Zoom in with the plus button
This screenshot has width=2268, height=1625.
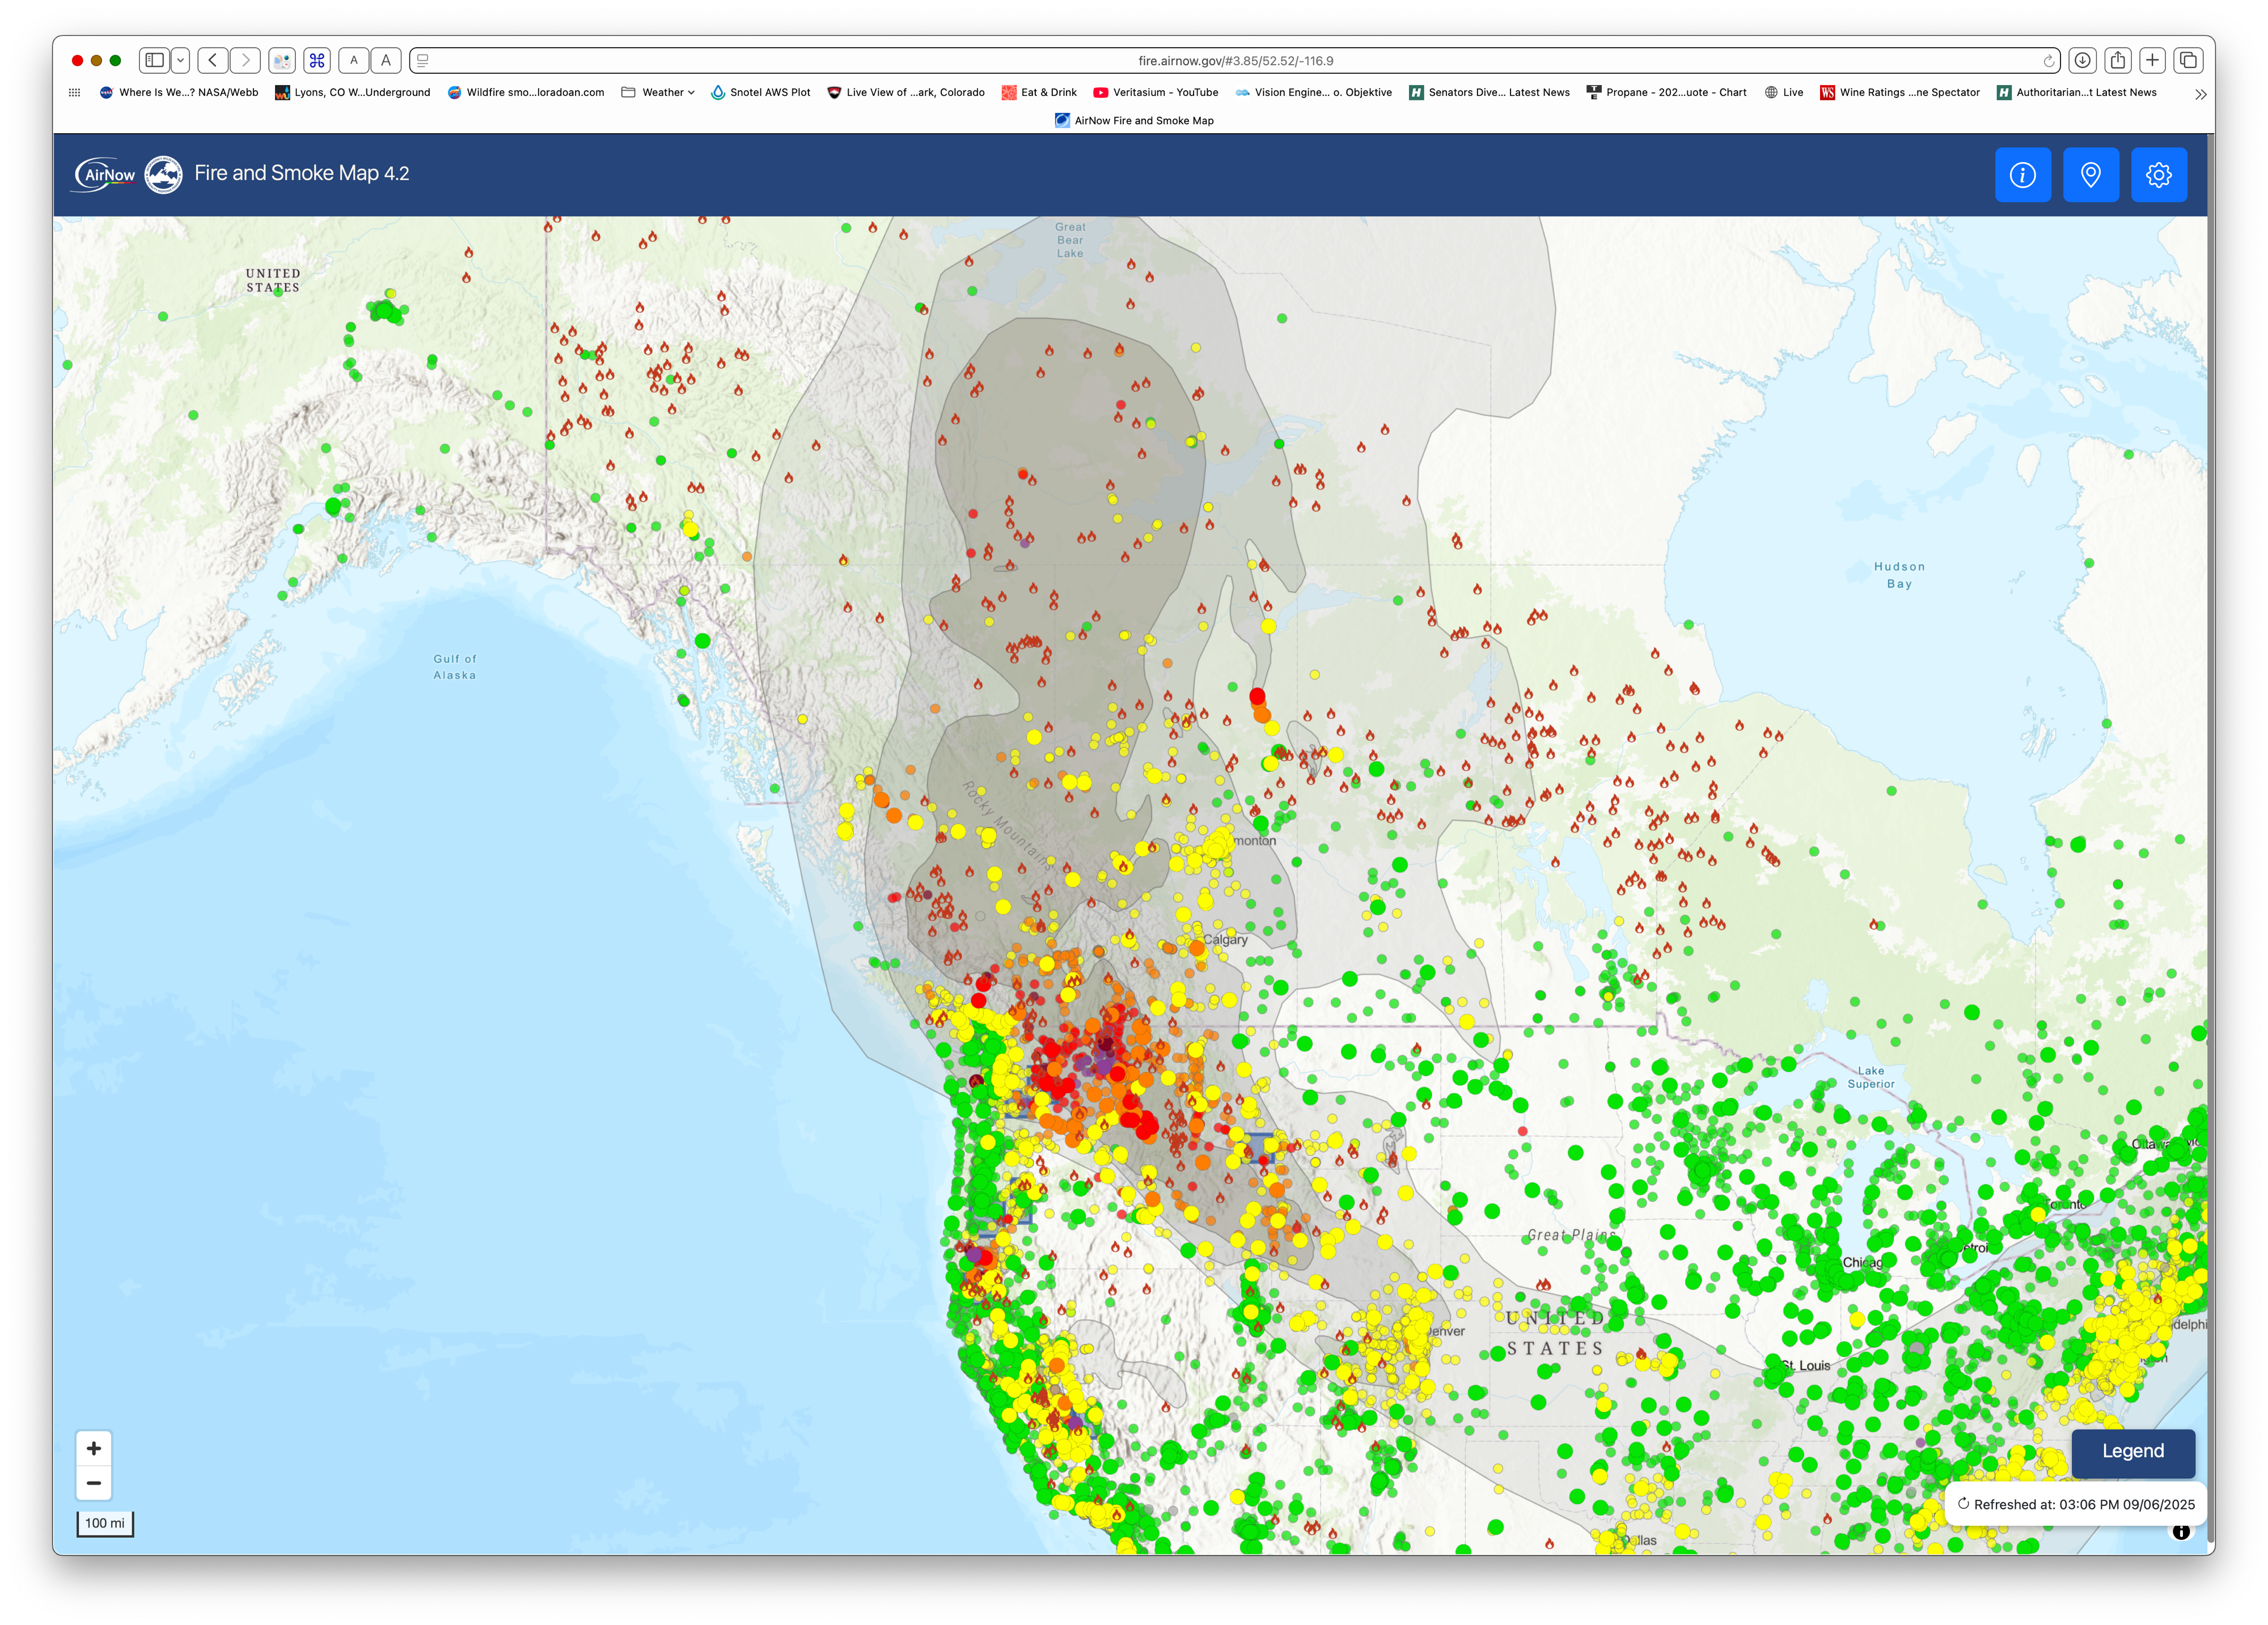click(x=94, y=1448)
